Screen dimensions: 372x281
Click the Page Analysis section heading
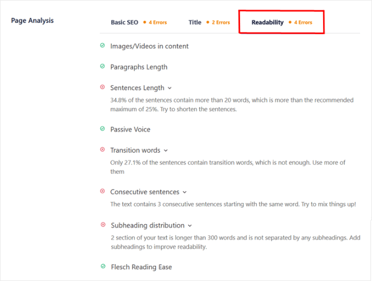pos(33,21)
